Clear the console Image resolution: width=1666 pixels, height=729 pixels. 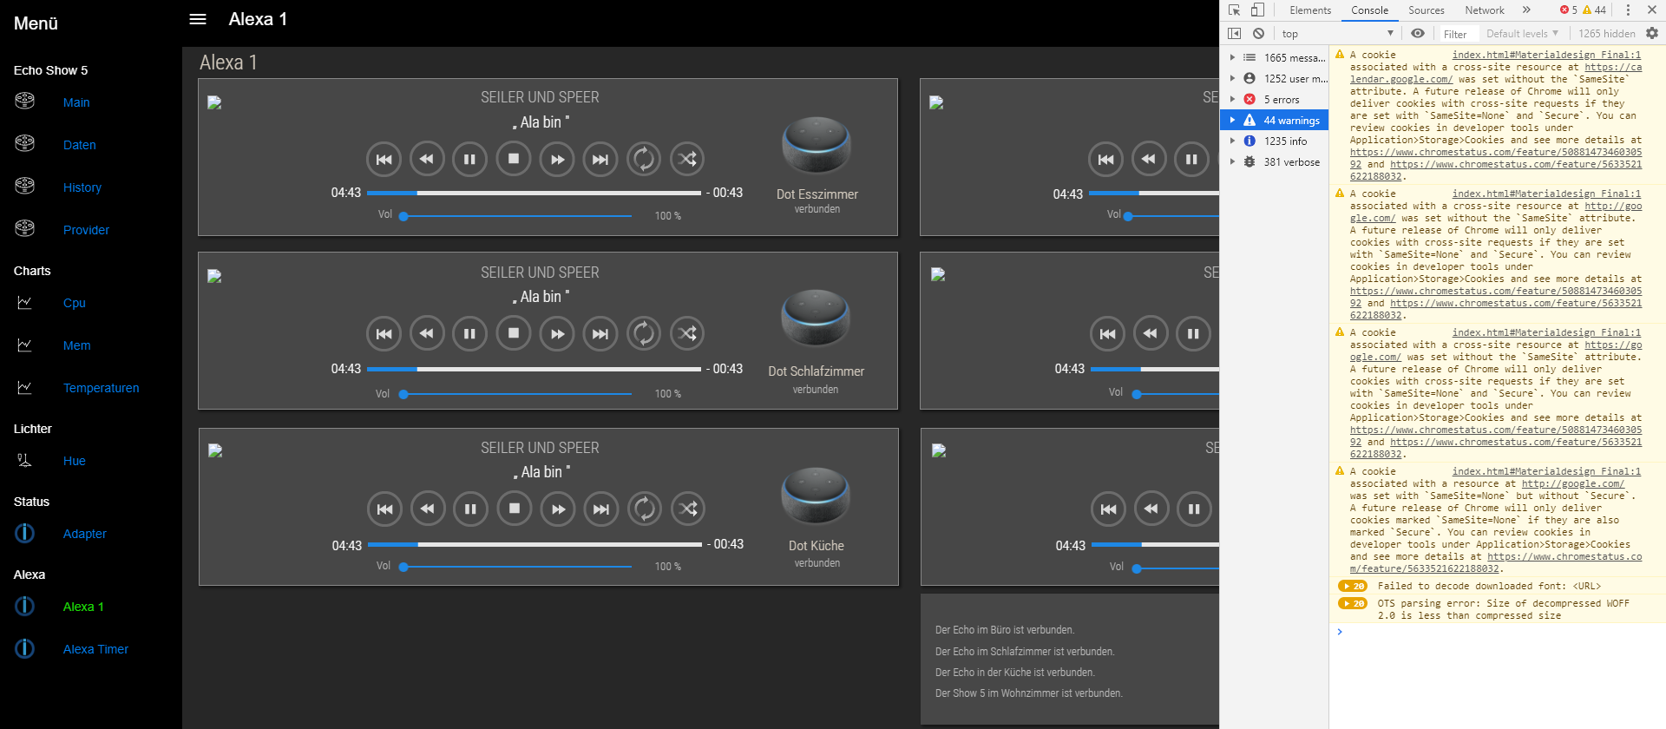(x=1258, y=33)
